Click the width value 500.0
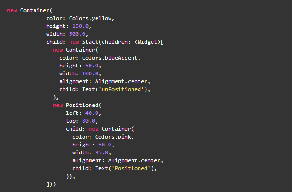The image size is (292, 192). pyautogui.click(x=77, y=34)
